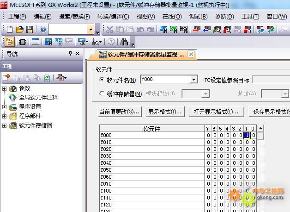The image size is (290, 212).
Task: Click the Cut scissors icon
Action: (110, 29)
